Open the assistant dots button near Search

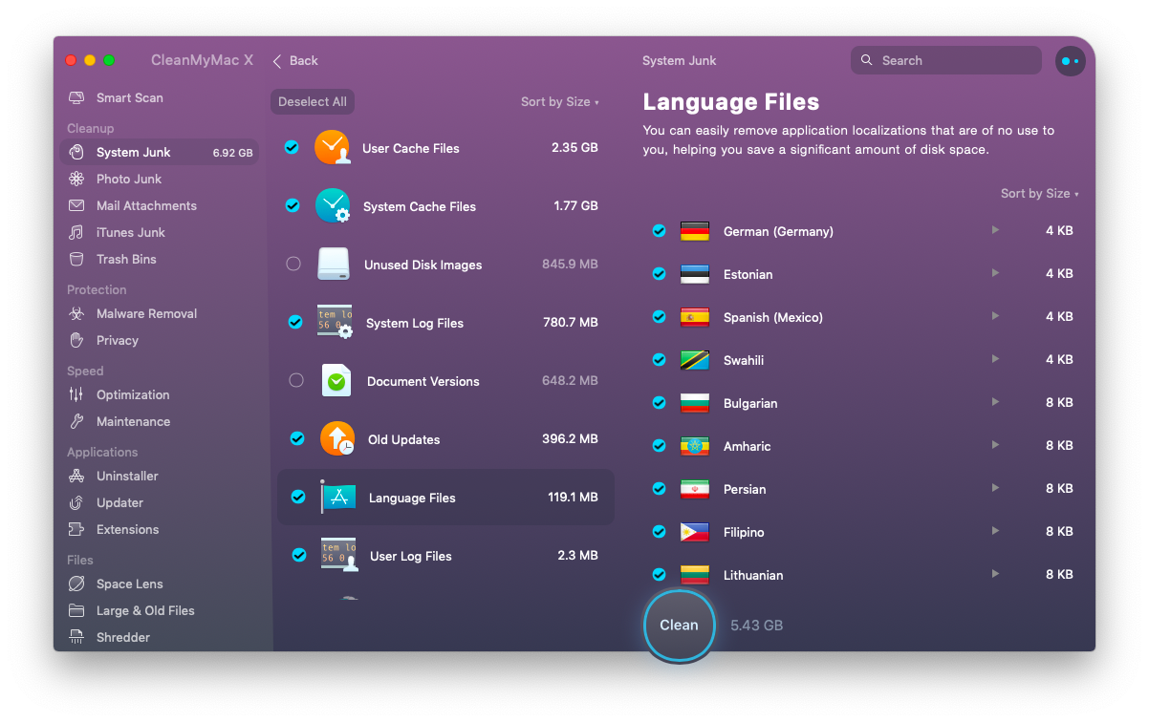(1070, 61)
